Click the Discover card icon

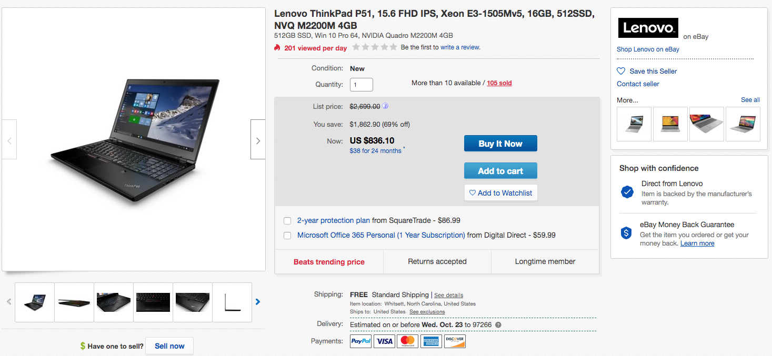(x=455, y=341)
